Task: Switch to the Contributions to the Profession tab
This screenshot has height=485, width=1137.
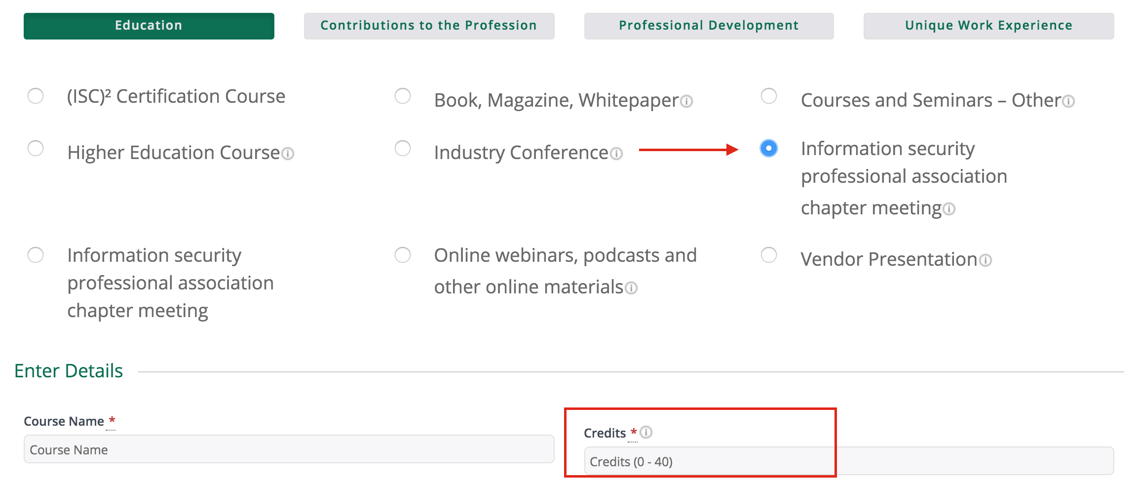Action: [x=429, y=25]
